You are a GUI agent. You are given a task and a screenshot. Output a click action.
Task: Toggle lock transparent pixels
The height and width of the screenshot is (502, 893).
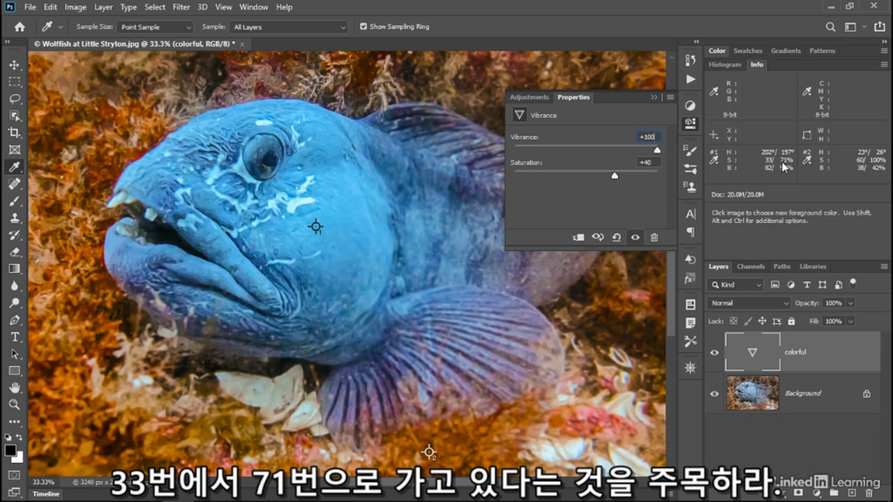point(733,321)
